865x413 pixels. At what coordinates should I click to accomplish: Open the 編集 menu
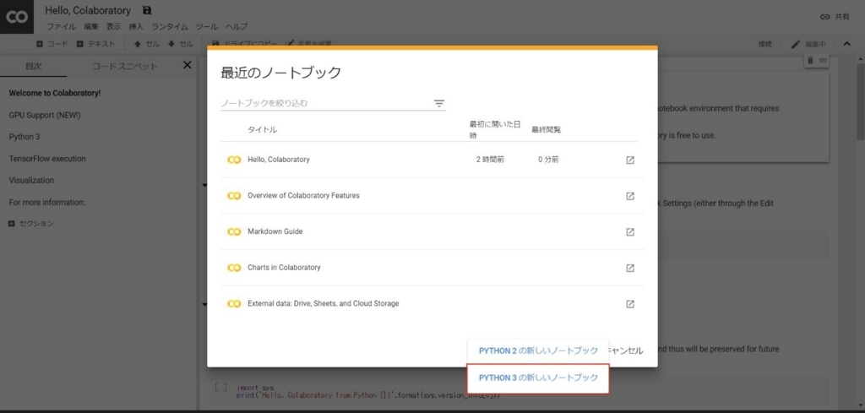[91, 26]
